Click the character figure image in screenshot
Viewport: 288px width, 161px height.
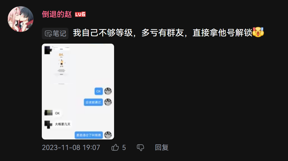(62, 63)
